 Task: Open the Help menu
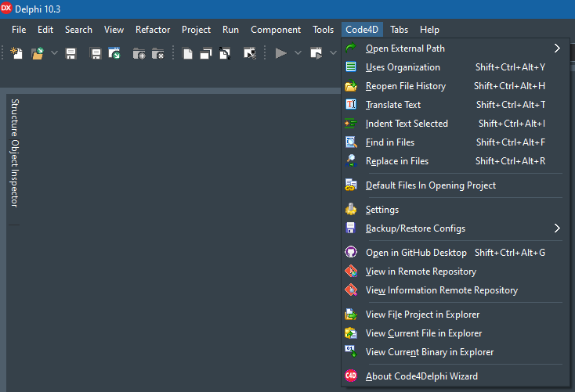click(429, 30)
